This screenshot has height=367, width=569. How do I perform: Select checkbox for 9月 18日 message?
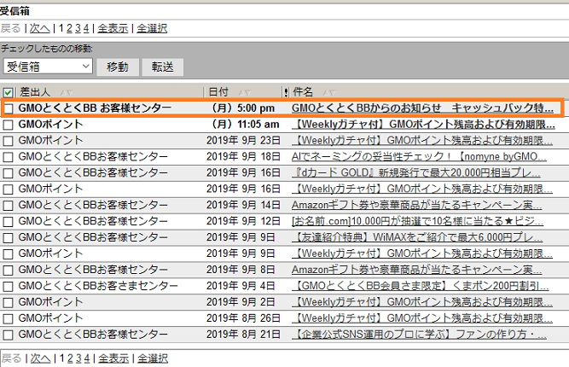(x=9, y=157)
